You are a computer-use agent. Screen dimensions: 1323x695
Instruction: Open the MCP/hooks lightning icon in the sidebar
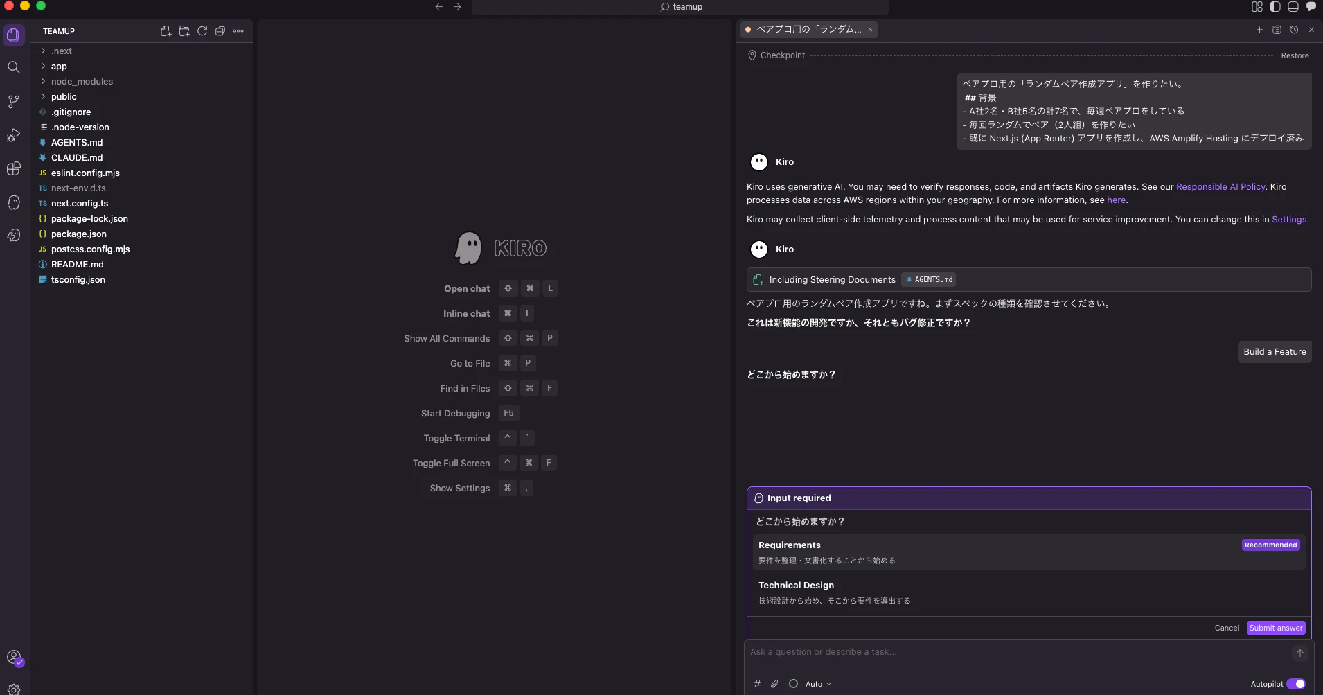(14, 236)
